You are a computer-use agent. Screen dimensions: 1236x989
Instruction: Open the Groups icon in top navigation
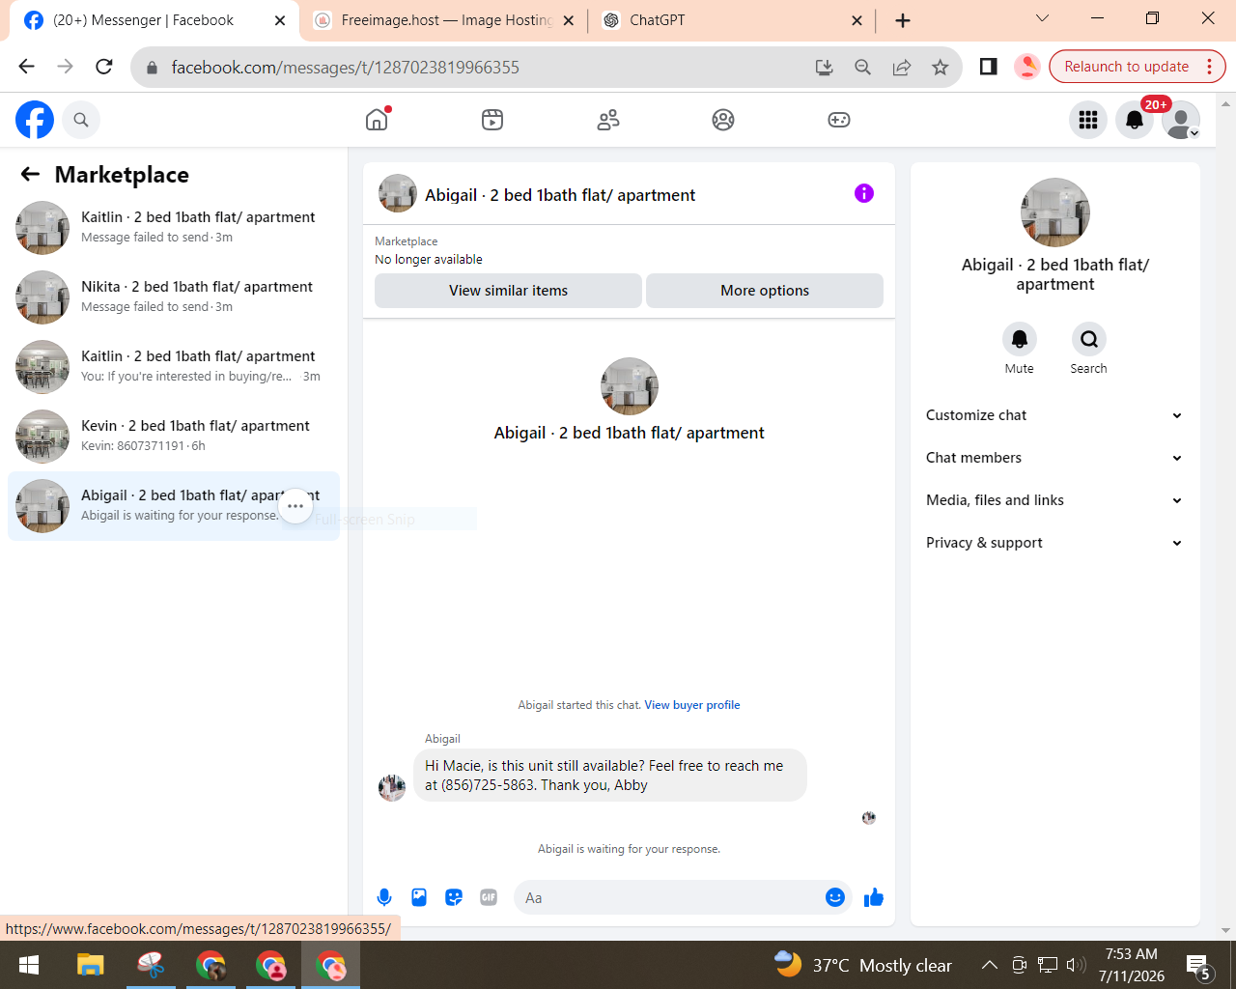pyautogui.click(x=723, y=120)
